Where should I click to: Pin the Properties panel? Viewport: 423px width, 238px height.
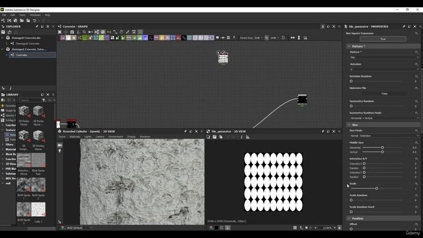(404, 26)
